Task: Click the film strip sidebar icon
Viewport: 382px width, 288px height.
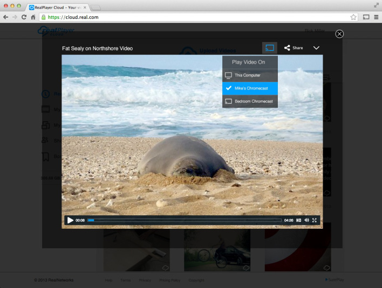Action: click(45, 109)
